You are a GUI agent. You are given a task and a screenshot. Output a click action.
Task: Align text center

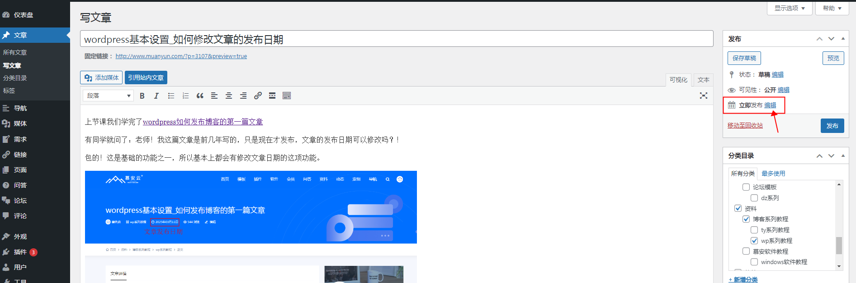pos(229,96)
